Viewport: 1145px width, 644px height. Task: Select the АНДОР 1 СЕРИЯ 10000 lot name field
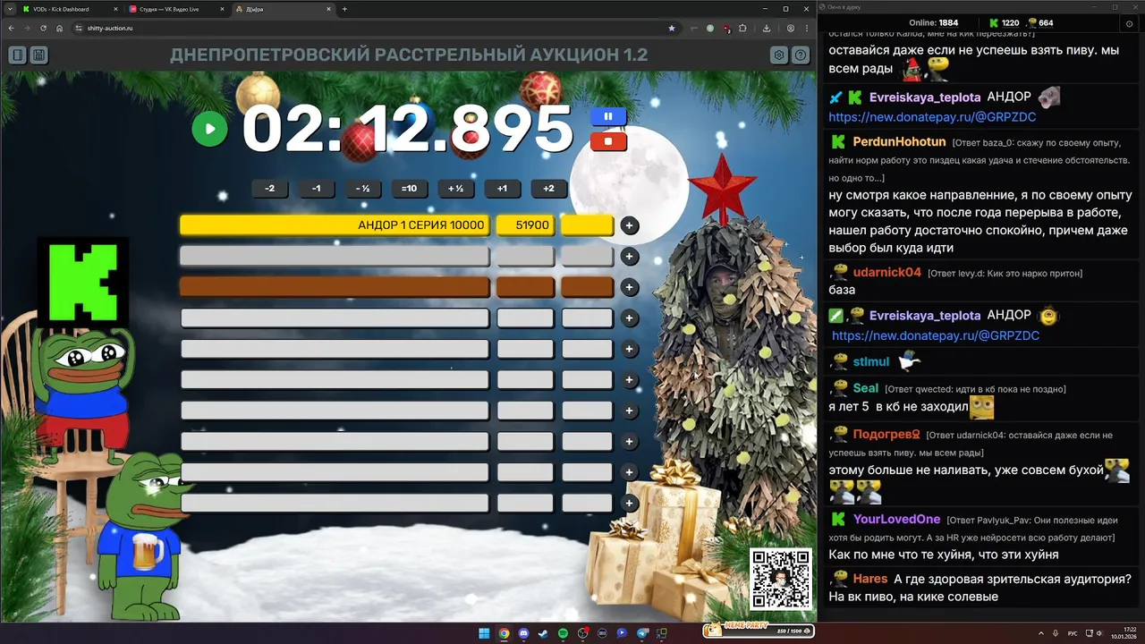(335, 225)
